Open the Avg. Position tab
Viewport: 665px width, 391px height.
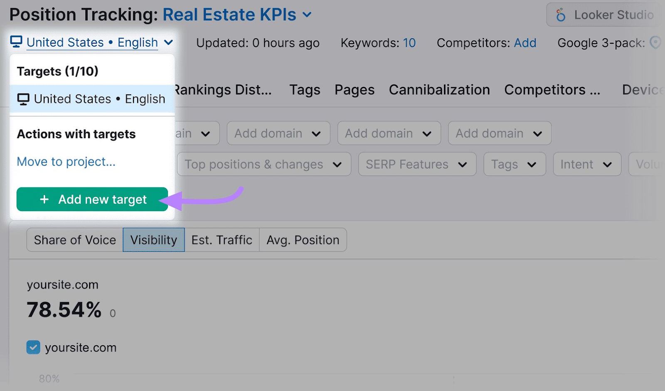pos(302,240)
